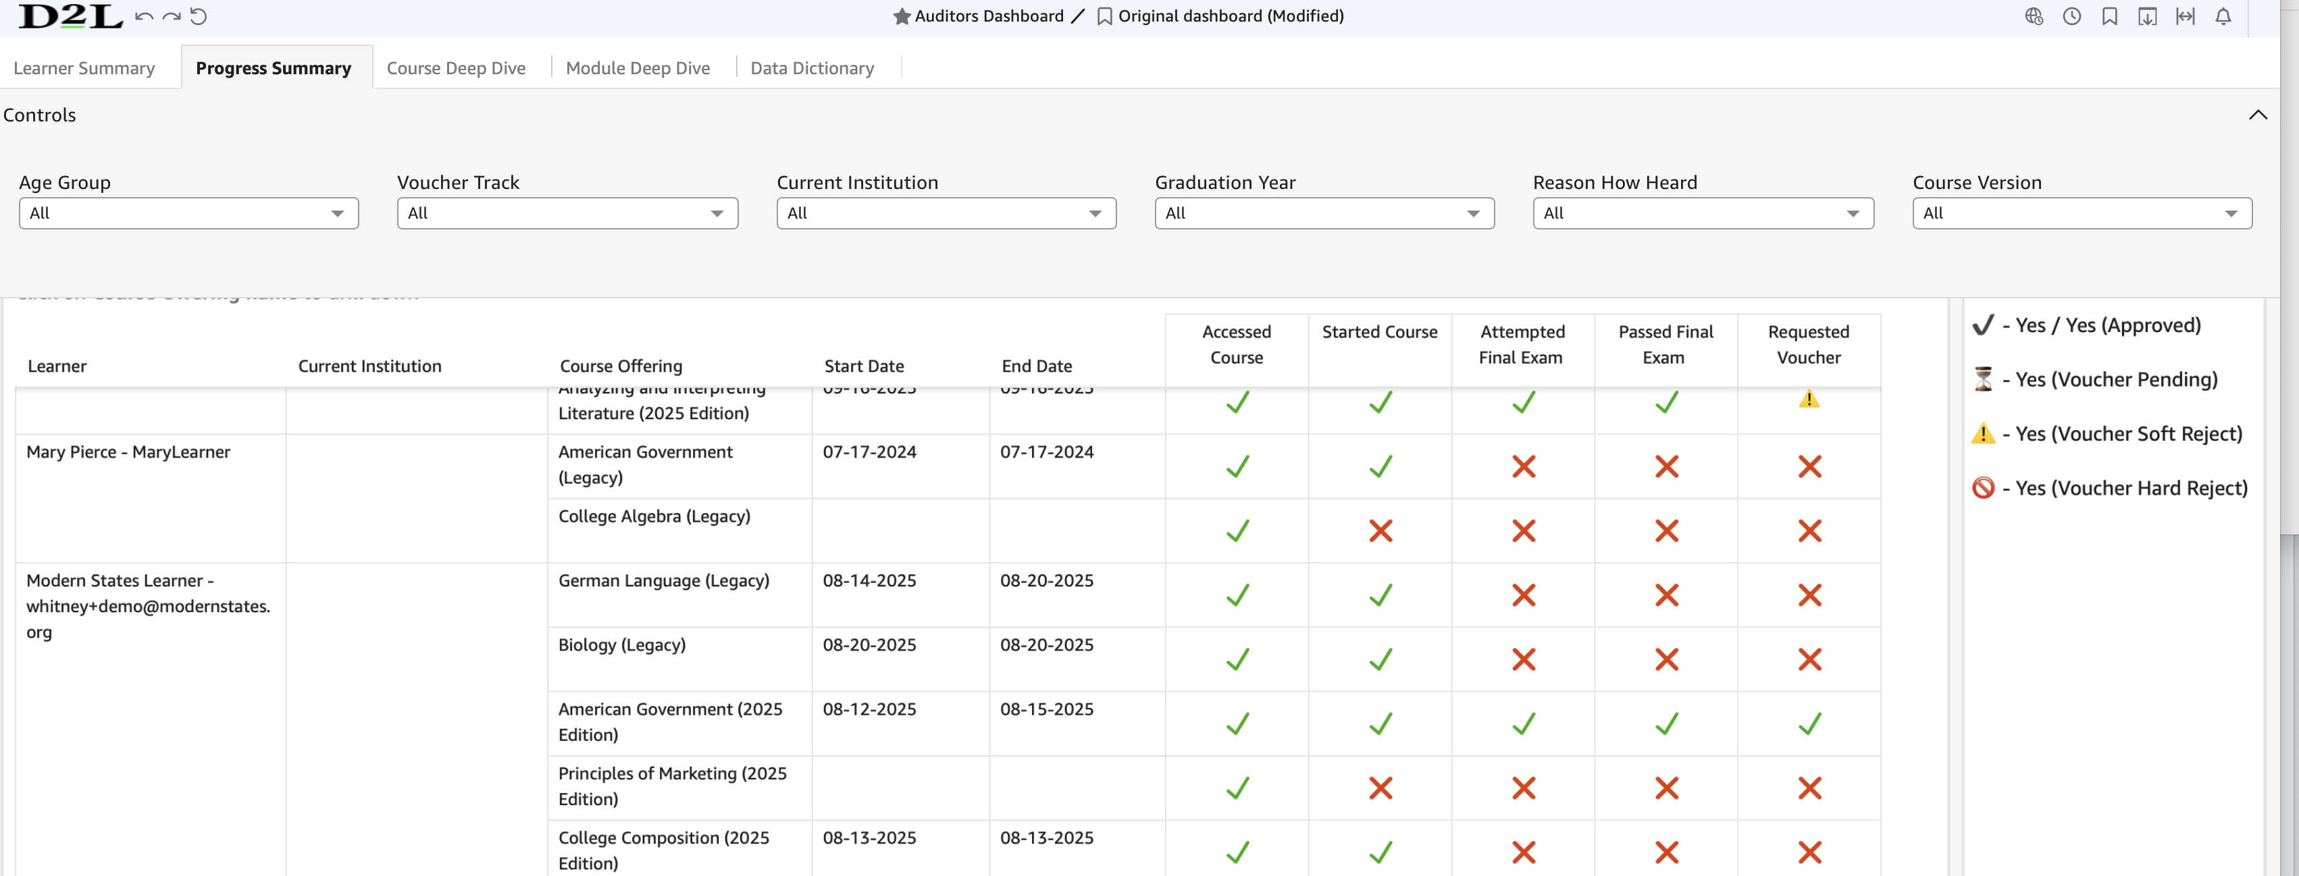Viewport: 2299px width, 876px height.
Task: Click the reset dashboard icon
Action: (x=199, y=16)
